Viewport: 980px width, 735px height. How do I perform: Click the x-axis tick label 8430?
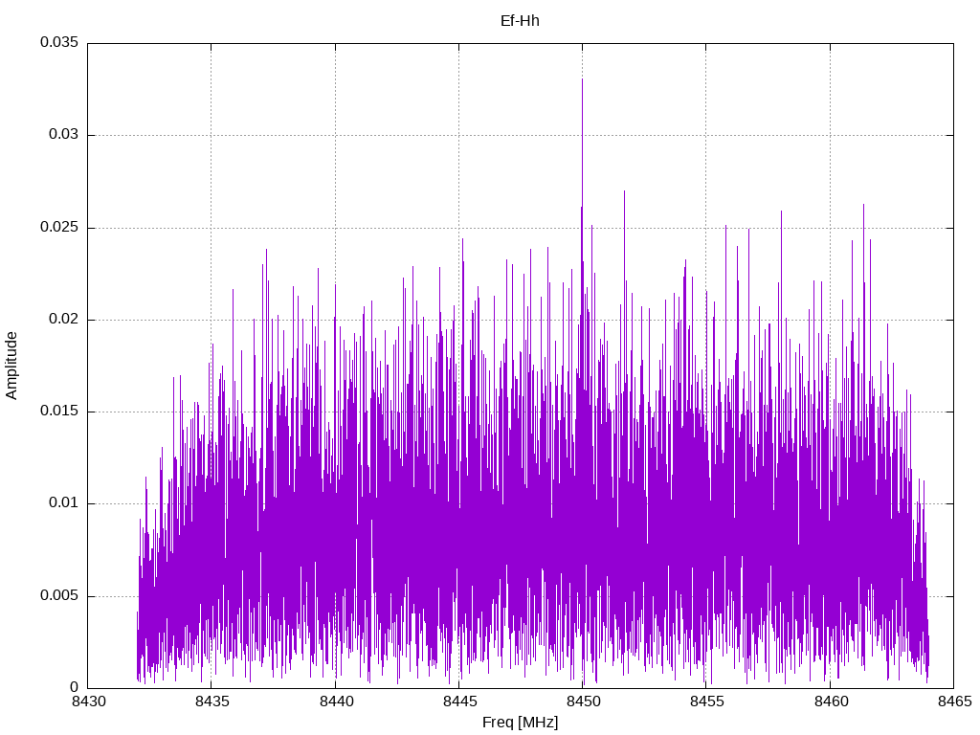[88, 702]
